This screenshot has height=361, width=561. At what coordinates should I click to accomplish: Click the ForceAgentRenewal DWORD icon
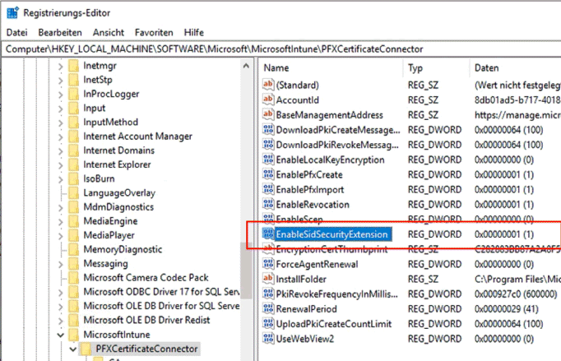pyautogui.click(x=268, y=264)
